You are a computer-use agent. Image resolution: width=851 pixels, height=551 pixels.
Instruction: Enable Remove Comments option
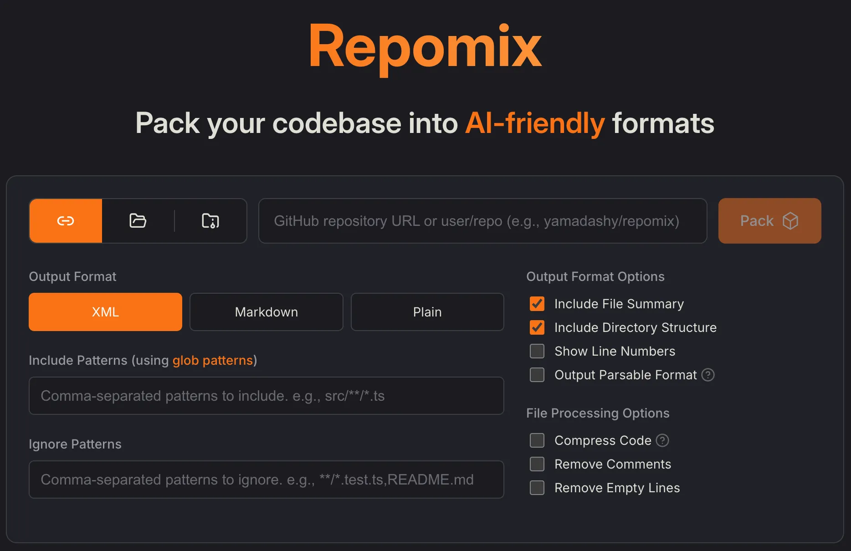[537, 464]
